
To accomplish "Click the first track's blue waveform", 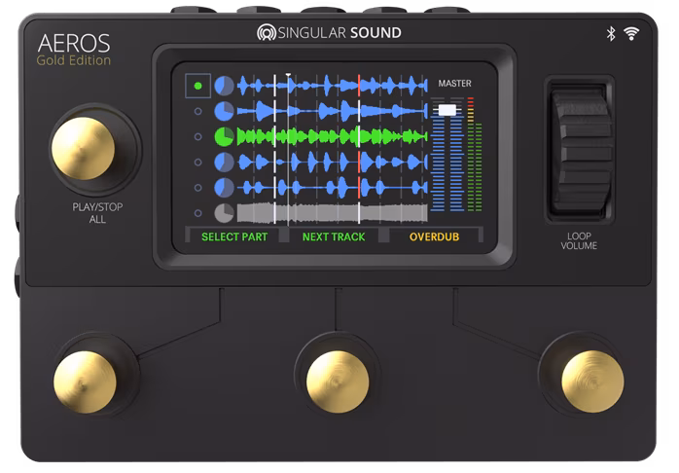I will point(332,86).
